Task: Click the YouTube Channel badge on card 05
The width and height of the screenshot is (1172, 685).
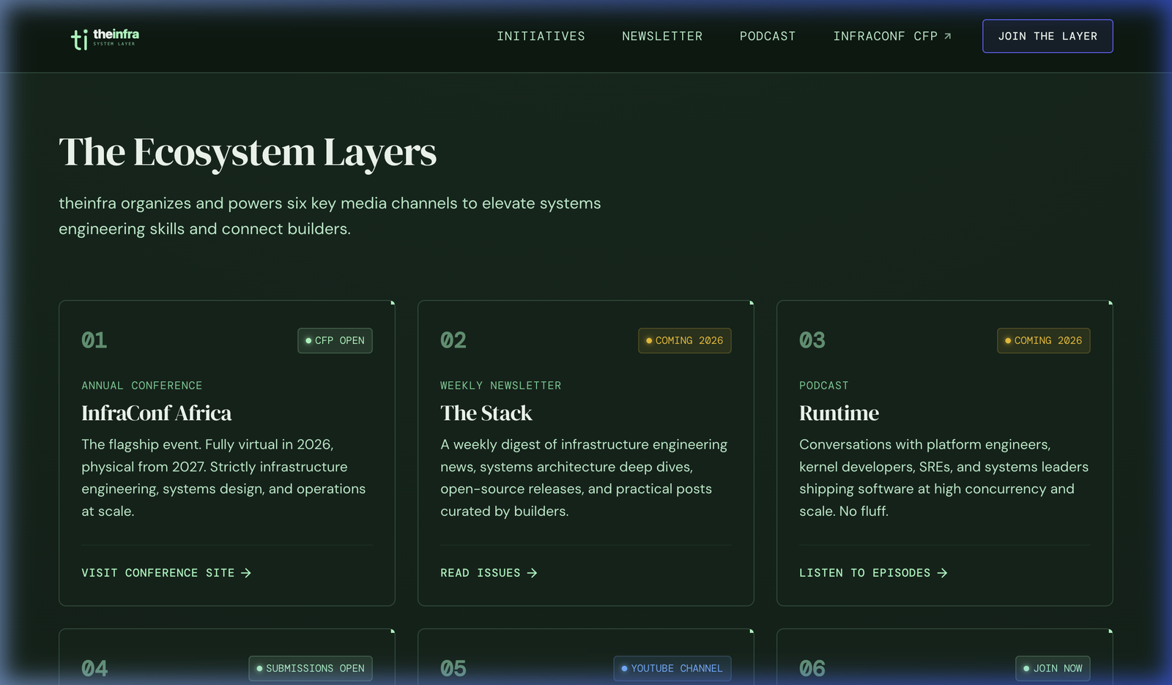Action: [672, 668]
